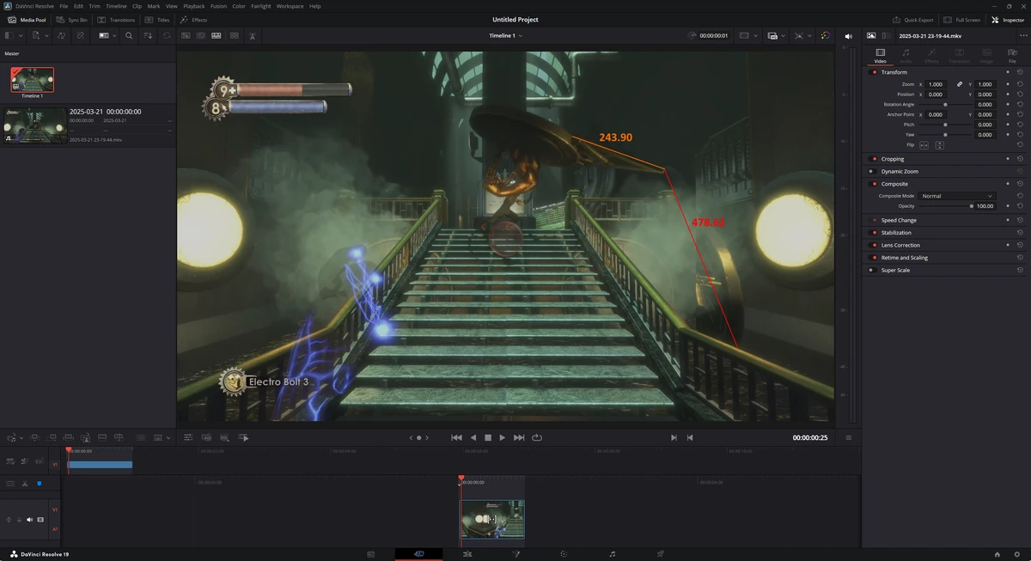Viewport: 1031px width, 561px height.
Task: Open the Workspace menu
Action: (x=290, y=6)
